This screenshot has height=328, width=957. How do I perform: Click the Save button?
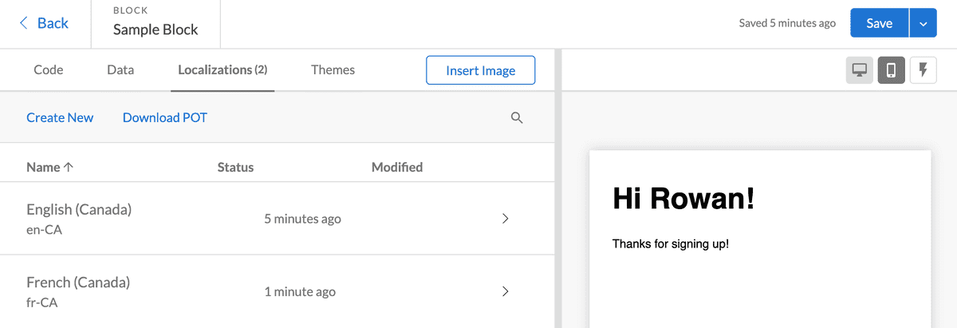880,24
